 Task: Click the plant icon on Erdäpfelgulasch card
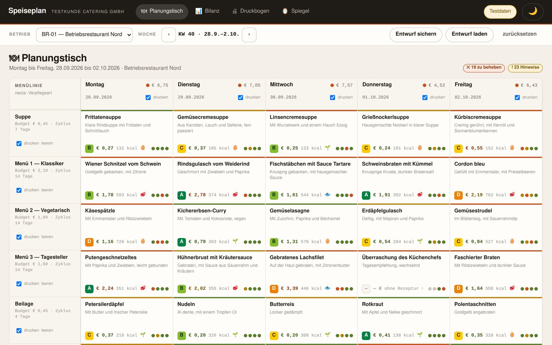[x=420, y=241]
